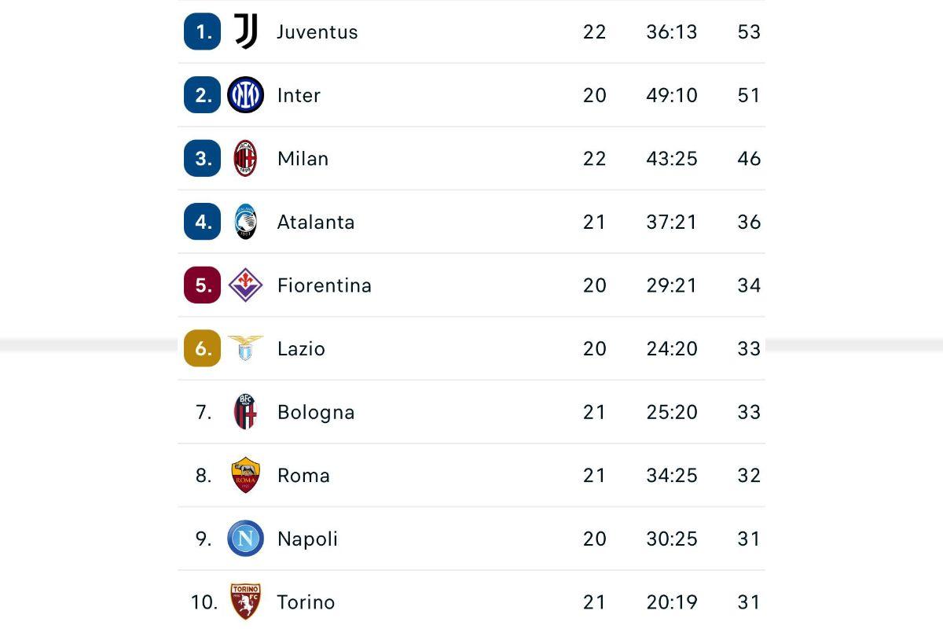
Task: Click the Torino club crest
Action: coord(245,601)
